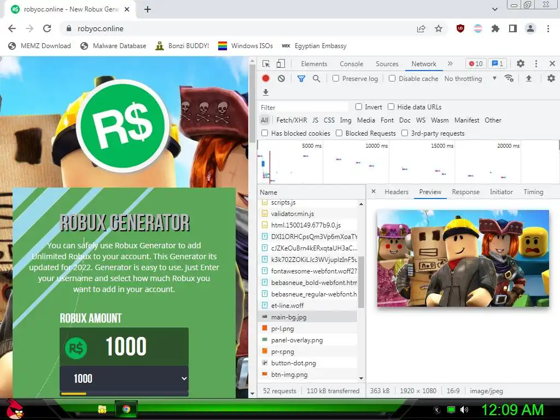
Task: Clear the network log
Action: [x=282, y=79]
